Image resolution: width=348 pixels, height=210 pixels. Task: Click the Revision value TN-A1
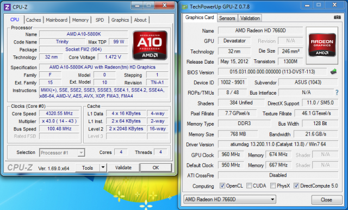pyautogui.click(x=157, y=83)
